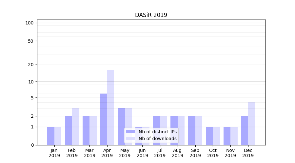Click the 20 tick on the y-axis

point(31,65)
